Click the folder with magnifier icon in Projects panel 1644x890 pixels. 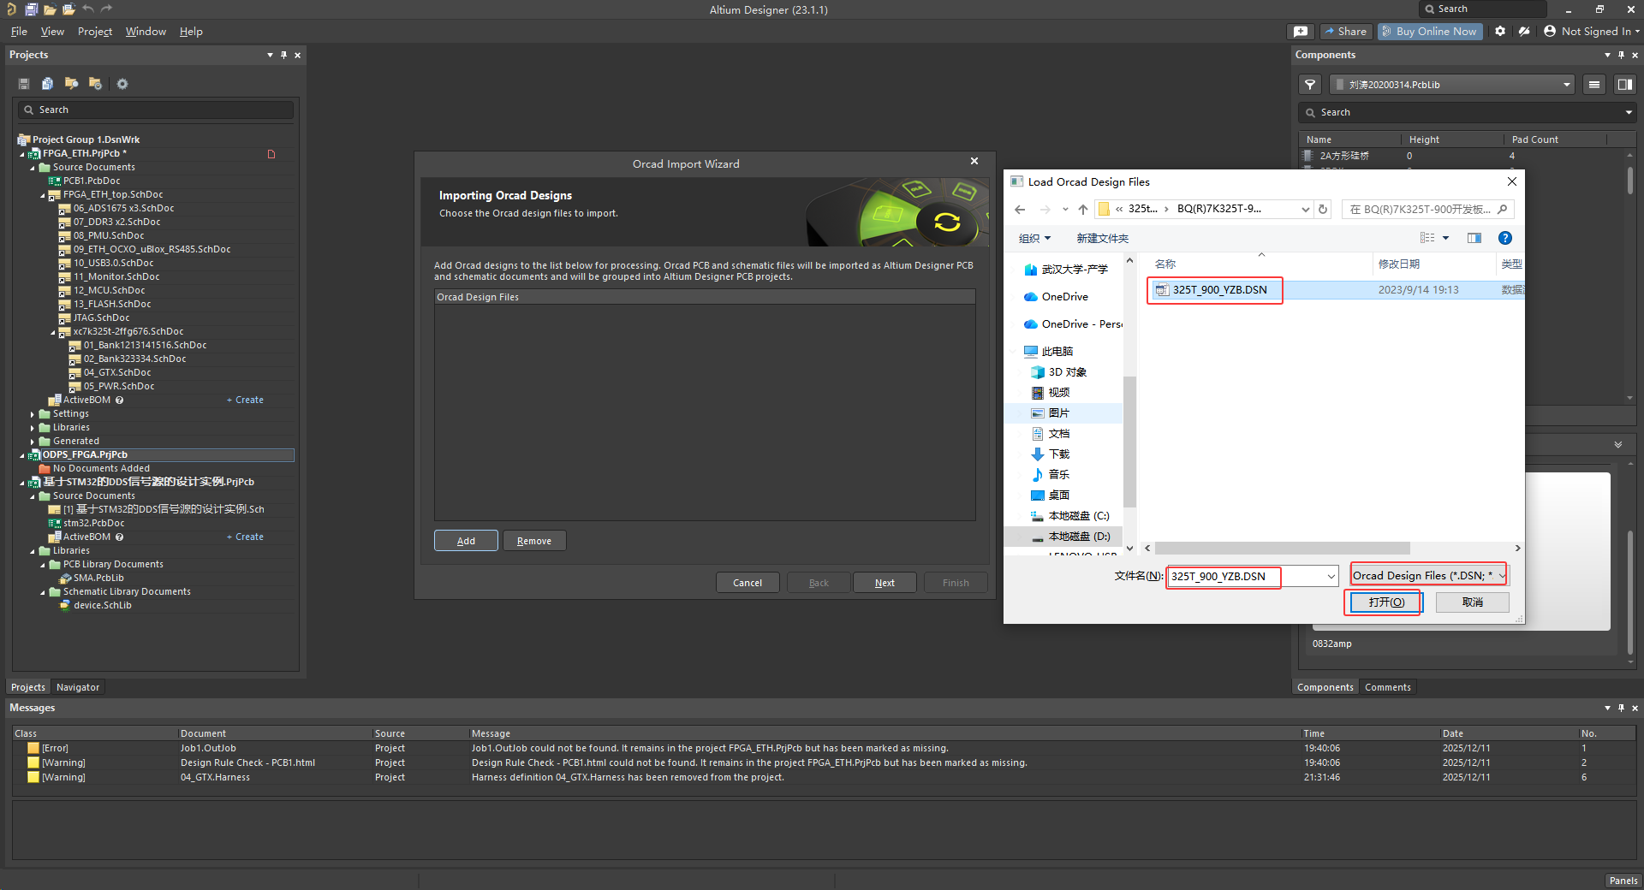click(x=72, y=84)
